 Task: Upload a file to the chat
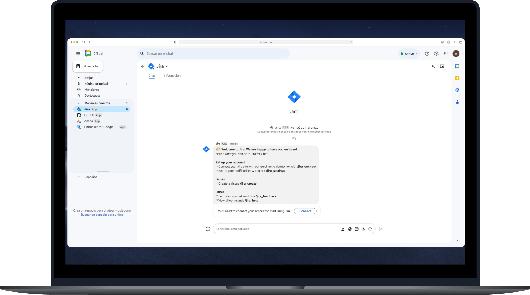pyautogui.click(x=363, y=229)
